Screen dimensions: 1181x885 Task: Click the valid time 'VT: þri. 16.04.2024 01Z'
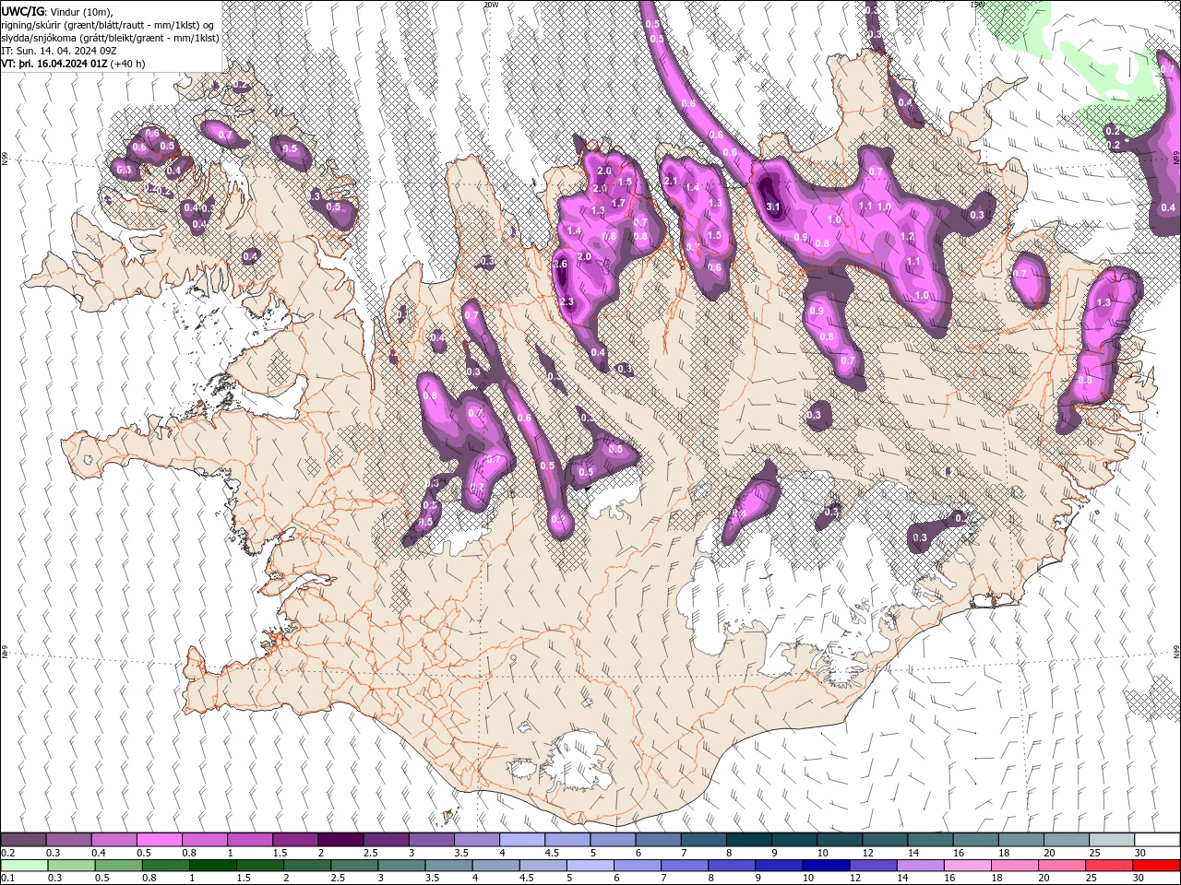pyautogui.click(x=54, y=64)
